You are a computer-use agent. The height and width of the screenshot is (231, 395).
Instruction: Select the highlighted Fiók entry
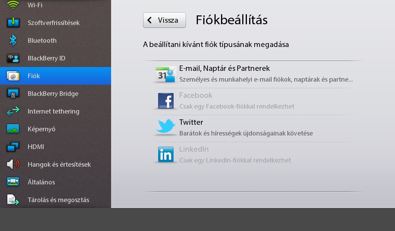pos(56,76)
